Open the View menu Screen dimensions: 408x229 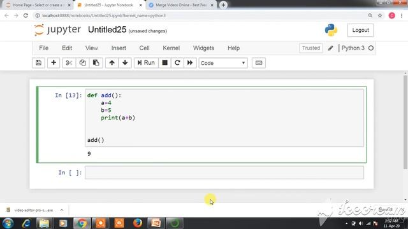92,48
